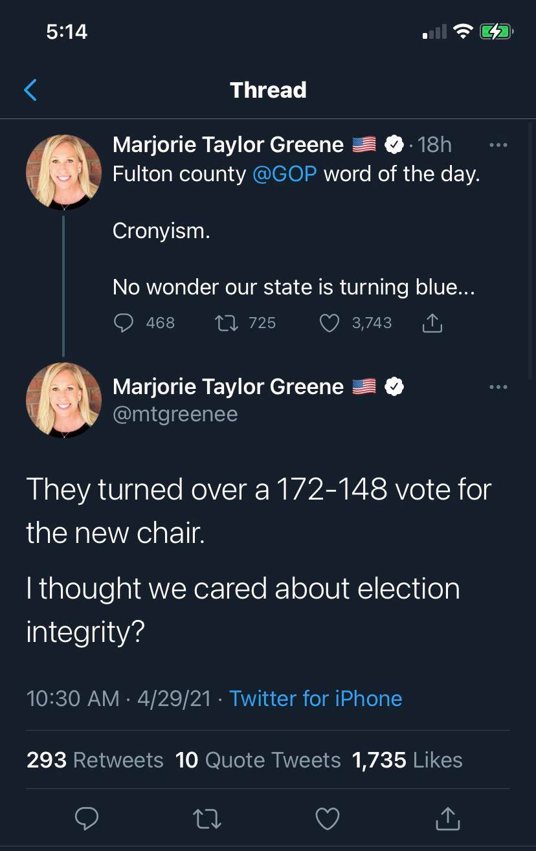Retweet the election integrity tweet

click(x=207, y=818)
